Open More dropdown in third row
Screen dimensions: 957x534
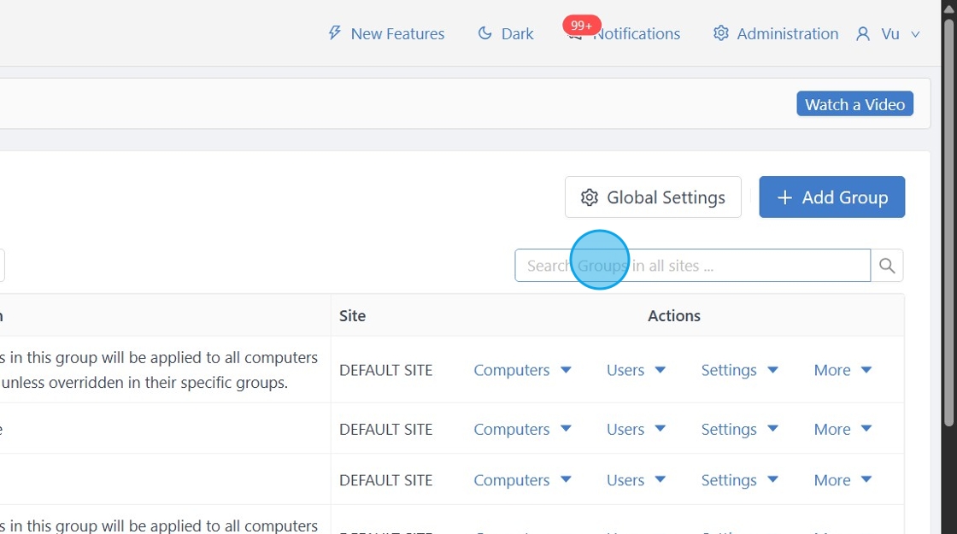click(x=843, y=480)
